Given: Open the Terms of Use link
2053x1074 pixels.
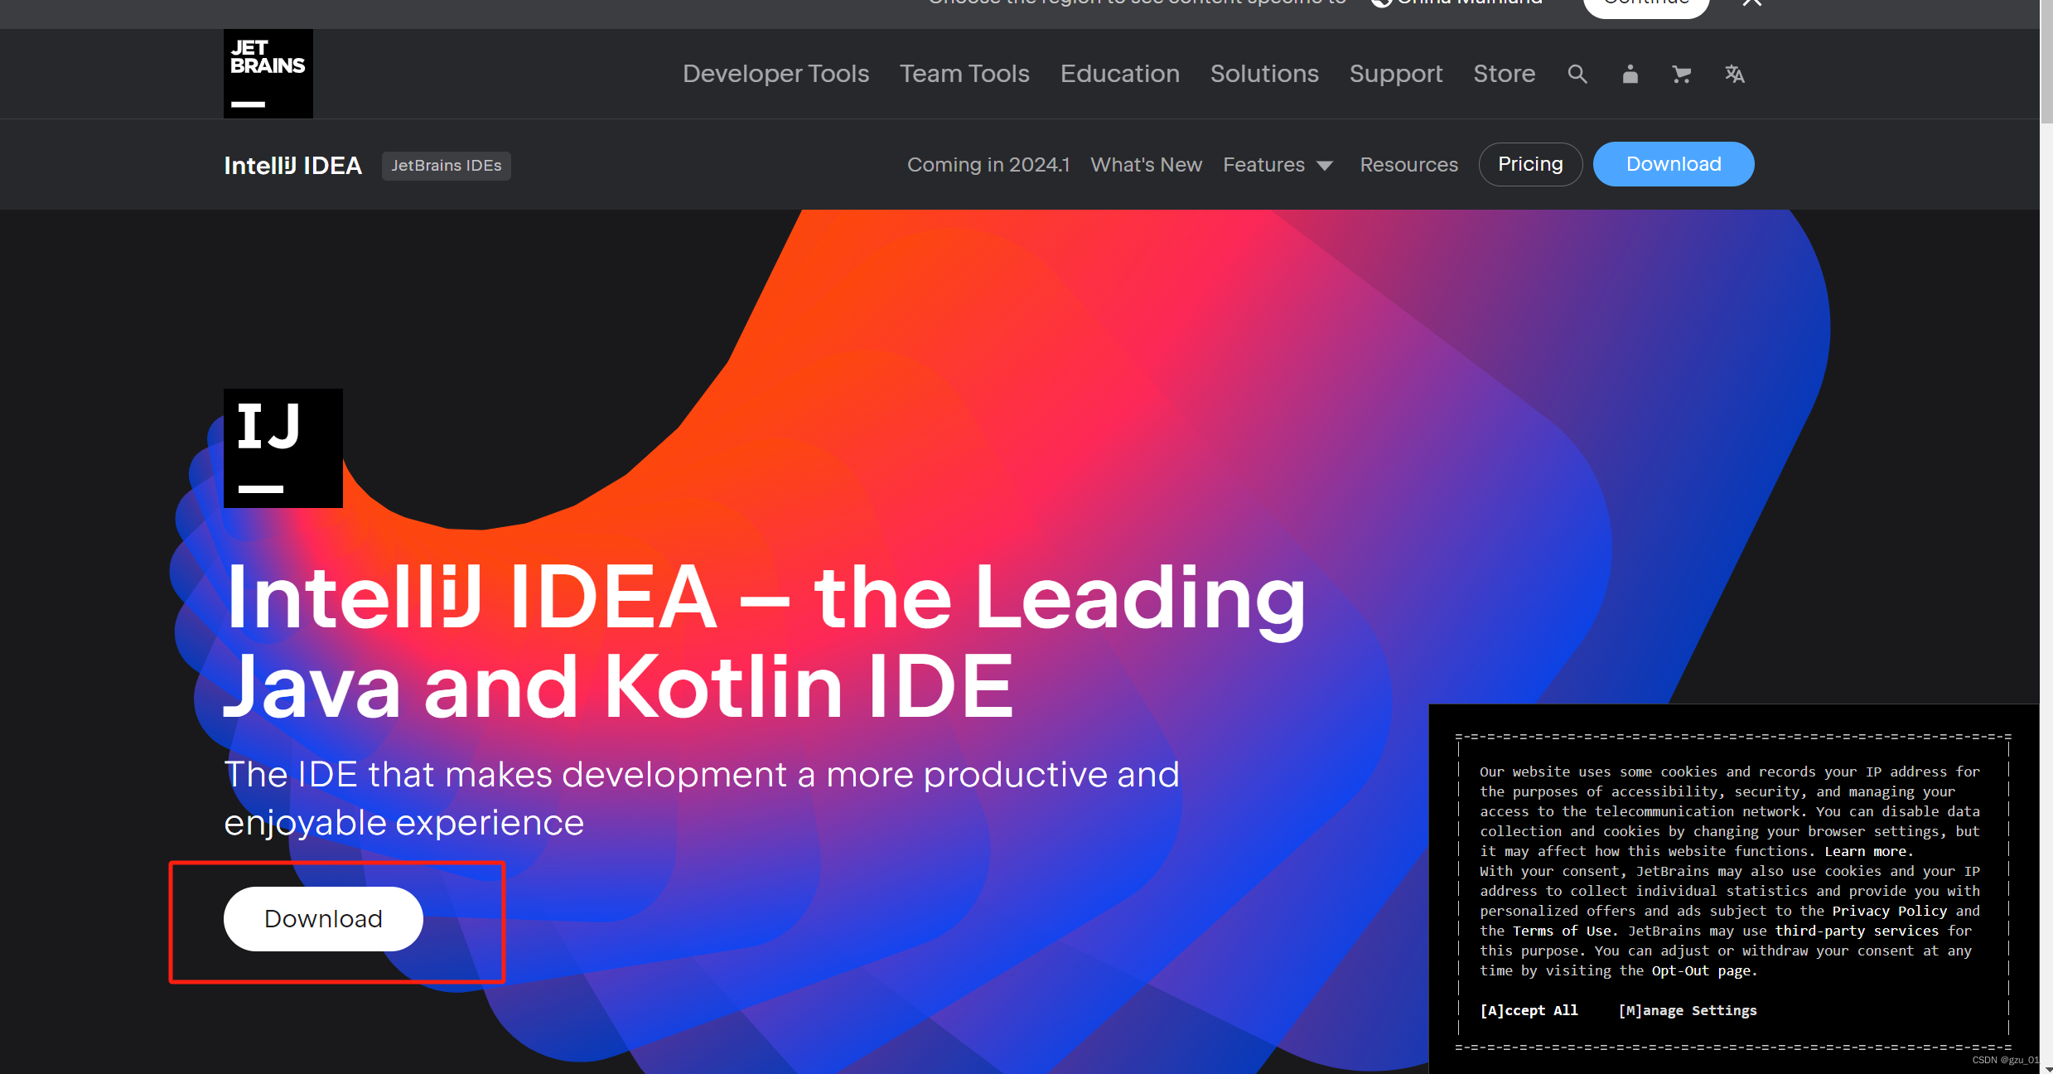Looking at the screenshot, I should coord(1563,931).
